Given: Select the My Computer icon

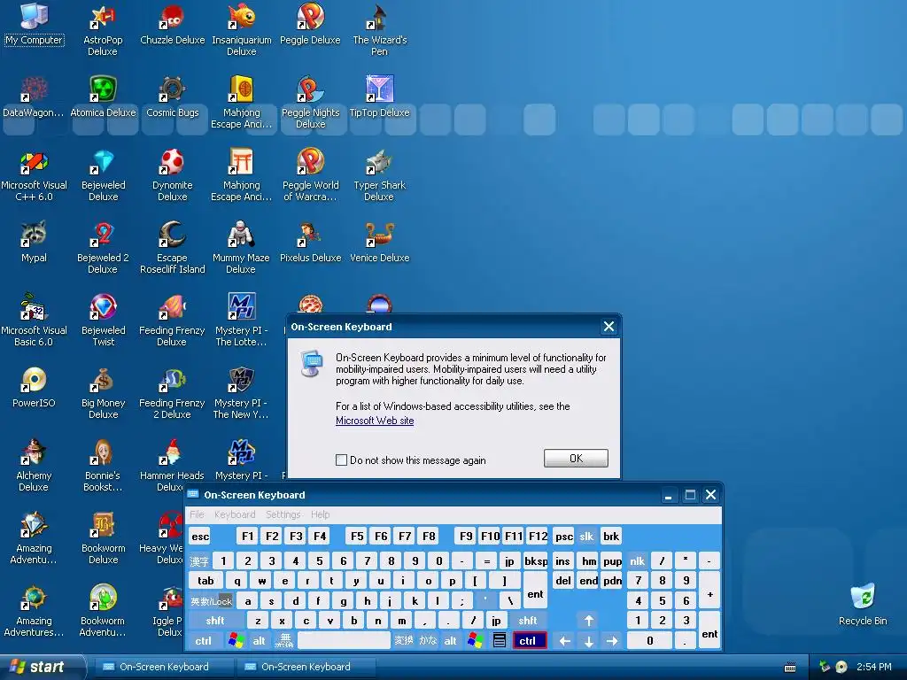Looking at the screenshot, I should point(35,24).
